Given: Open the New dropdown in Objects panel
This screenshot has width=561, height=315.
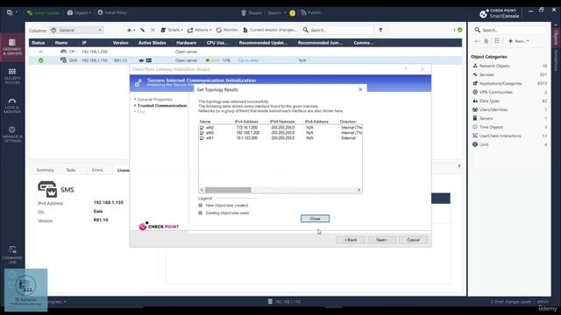Looking at the screenshot, I should [x=518, y=41].
